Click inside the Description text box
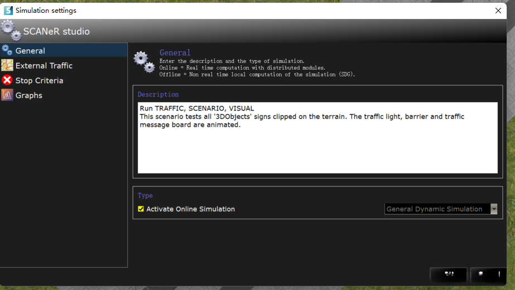The width and height of the screenshot is (515, 290). [317, 138]
